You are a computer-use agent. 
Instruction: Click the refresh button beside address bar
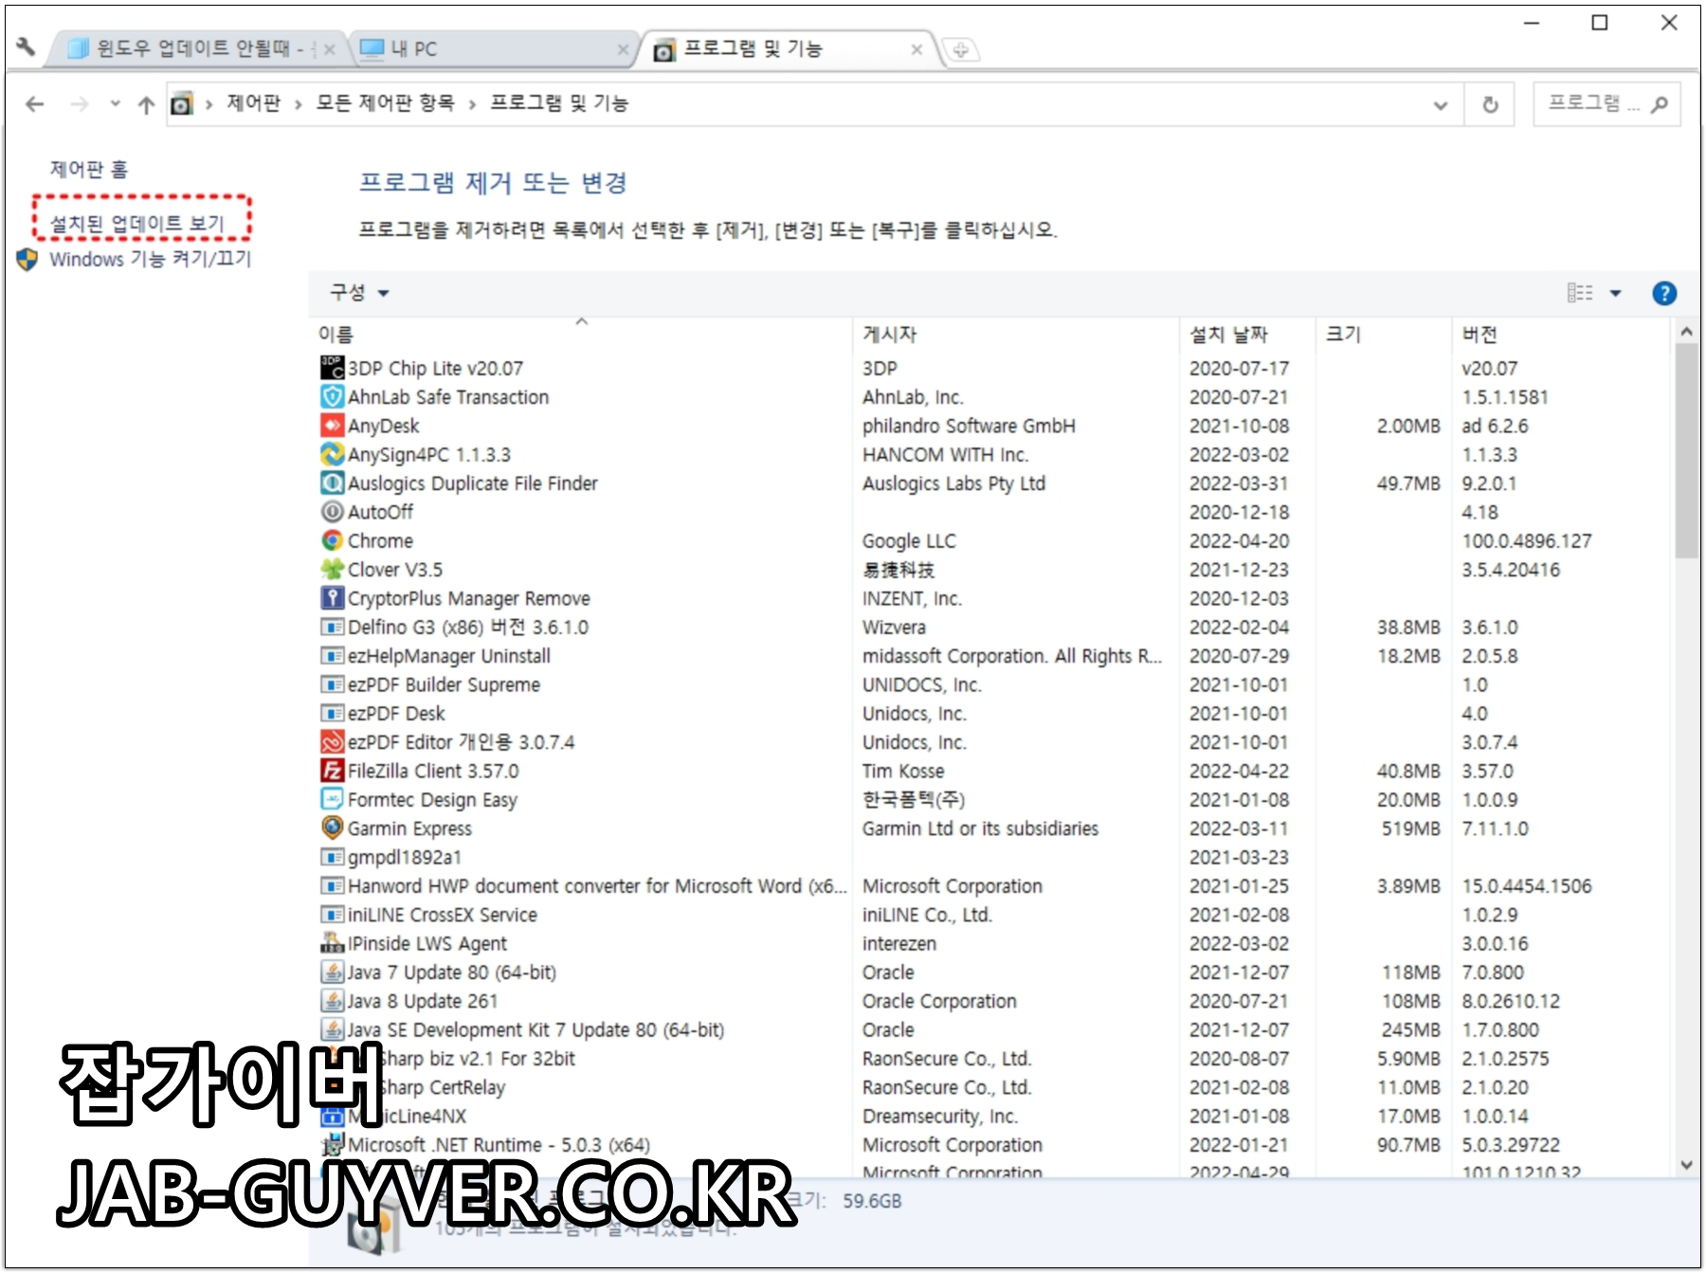pyautogui.click(x=1490, y=104)
